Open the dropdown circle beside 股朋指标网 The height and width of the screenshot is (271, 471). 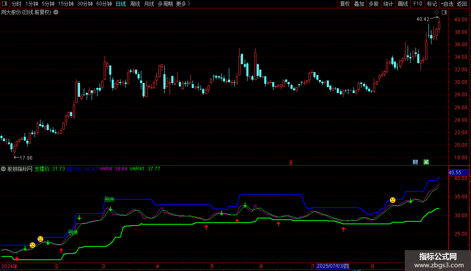(x=3, y=169)
